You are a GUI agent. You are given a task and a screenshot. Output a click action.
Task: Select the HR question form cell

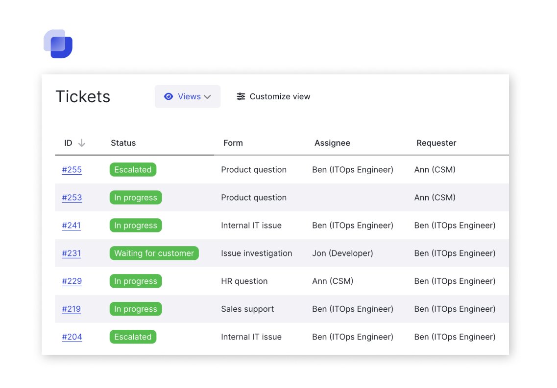click(244, 281)
